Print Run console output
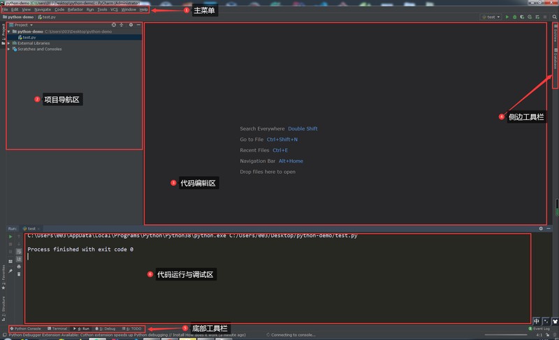Image resolution: width=559 pixels, height=340 pixels. (19, 267)
